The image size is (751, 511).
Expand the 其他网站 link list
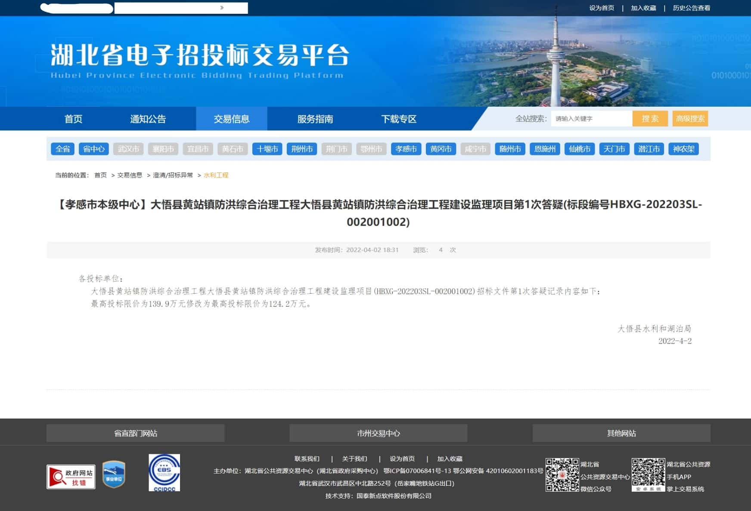pos(621,433)
